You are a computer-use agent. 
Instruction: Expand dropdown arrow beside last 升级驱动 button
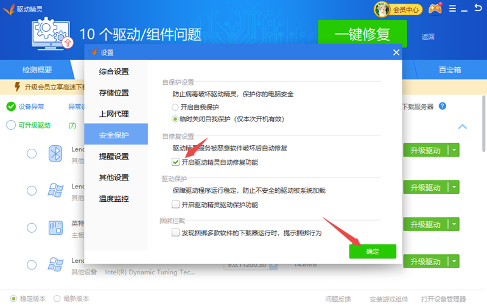454,262
